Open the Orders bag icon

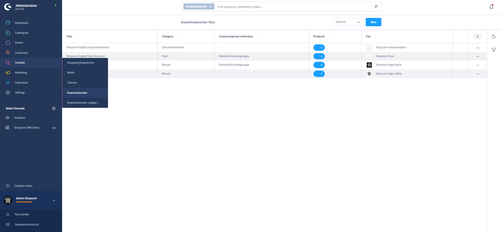pos(8,43)
